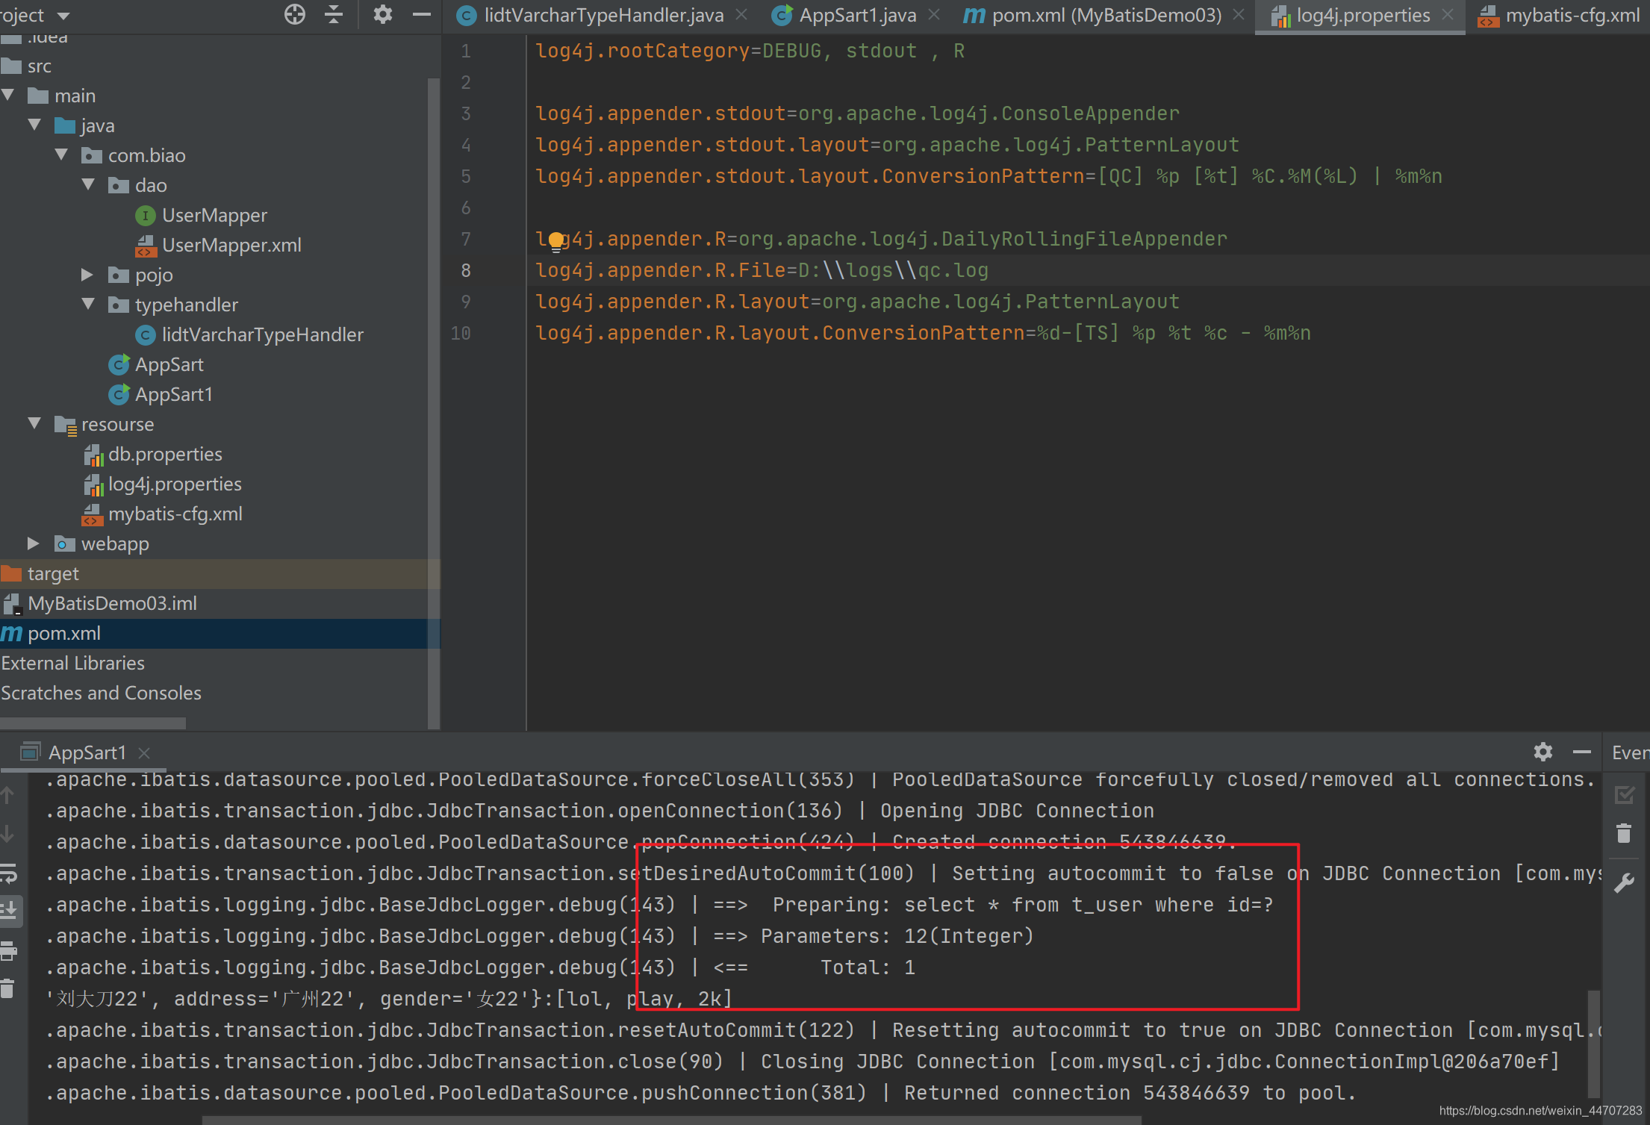
Task: Close the lidtVarcharTypeHandler.java tab
Action: (741, 15)
